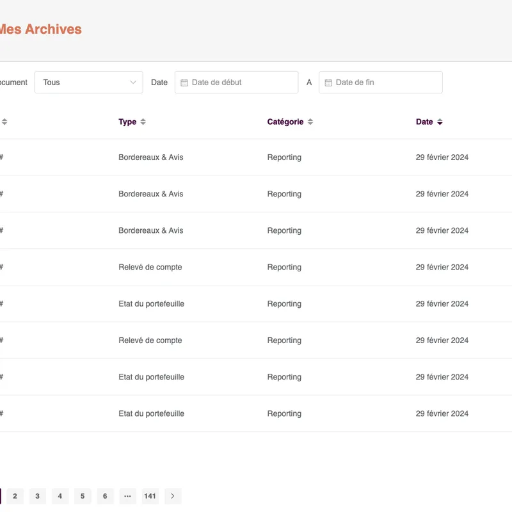This screenshot has height=512, width=512.
Task: Jump to the last page, 141
Action: (x=150, y=496)
